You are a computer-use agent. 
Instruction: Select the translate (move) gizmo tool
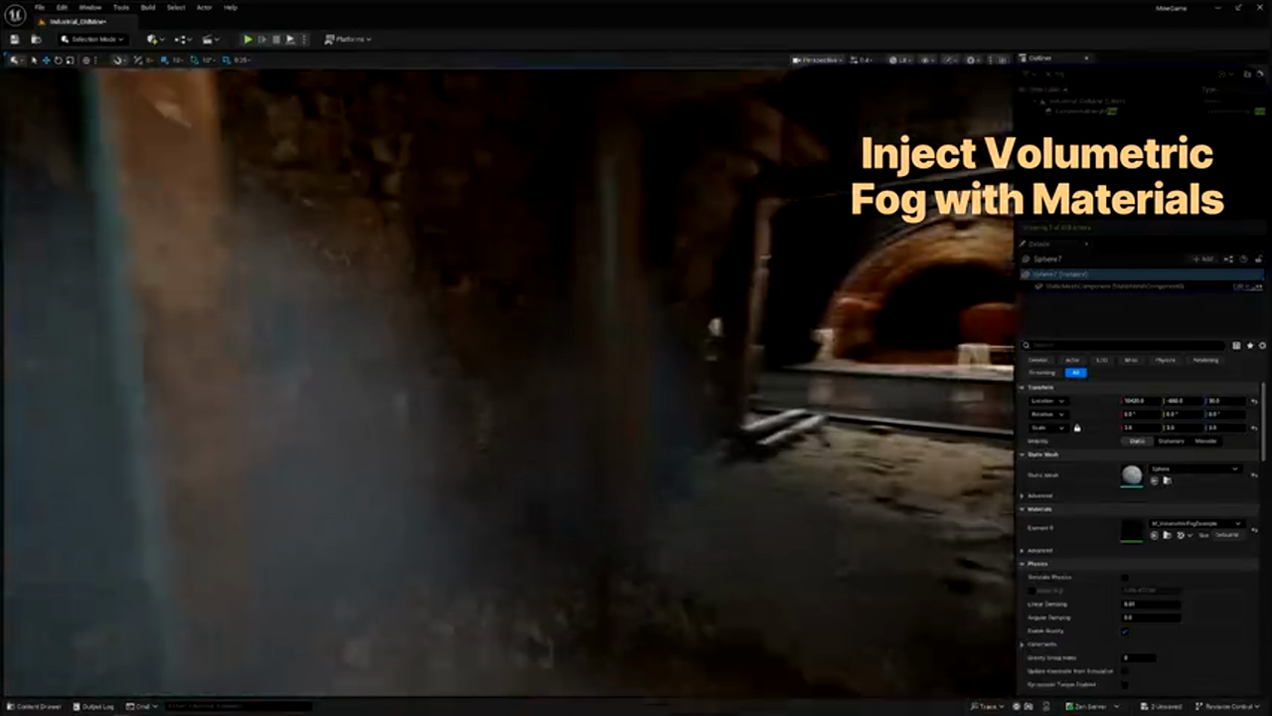(46, 60)
